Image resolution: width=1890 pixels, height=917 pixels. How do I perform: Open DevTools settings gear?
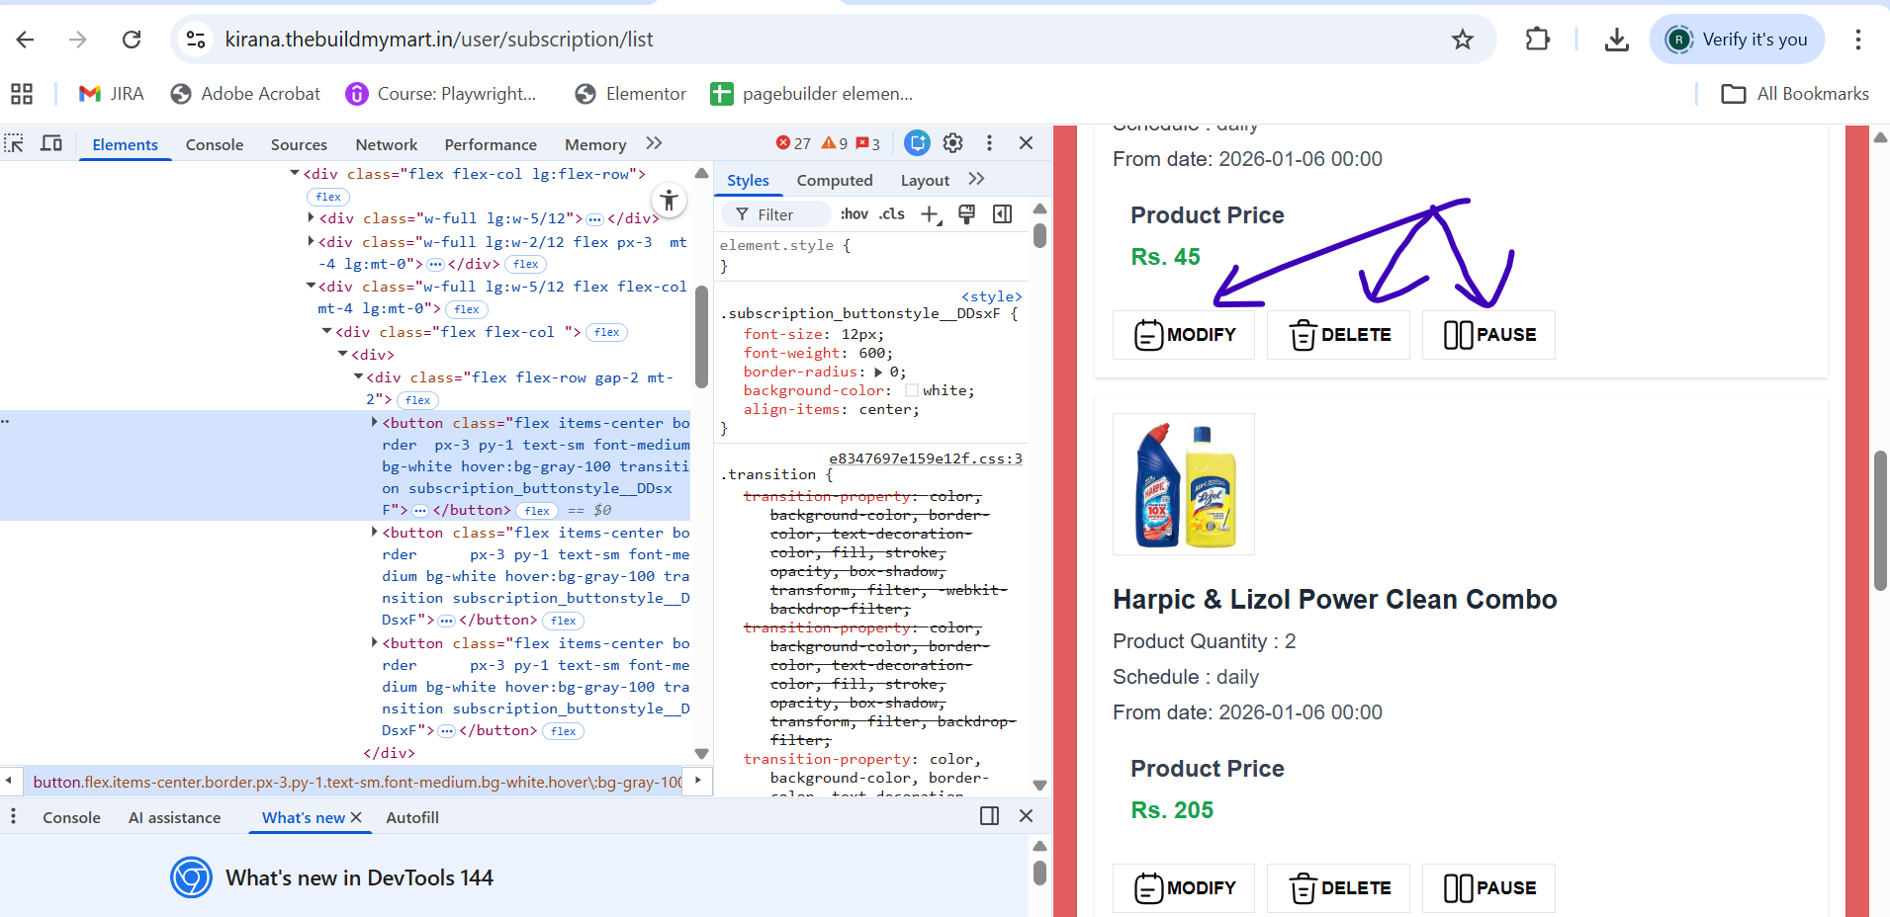coord(953,143)
